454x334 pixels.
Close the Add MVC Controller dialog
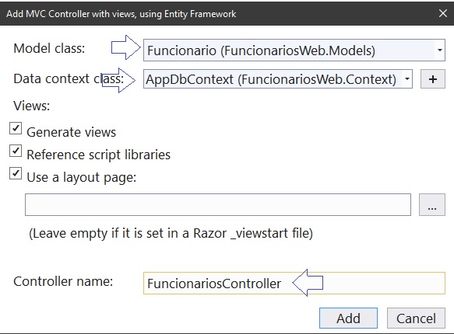tap(442, 13)
